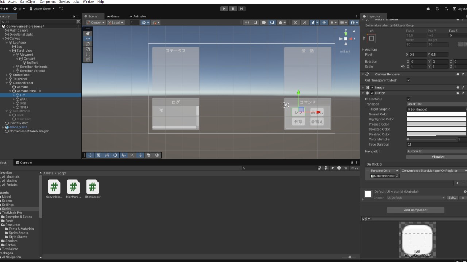Viewport: 467px width, 262px height.
Task: Open the Center pivot mode dropdown
Action: 95,23
